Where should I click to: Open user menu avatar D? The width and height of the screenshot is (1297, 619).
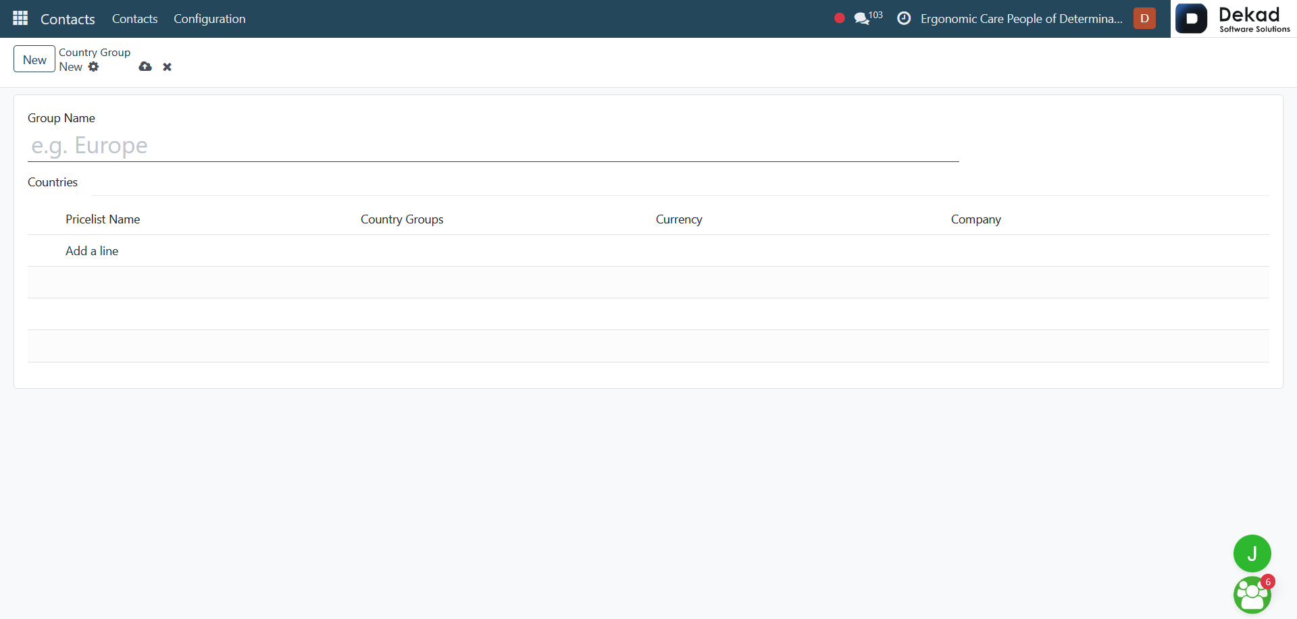coord(1144,18)
